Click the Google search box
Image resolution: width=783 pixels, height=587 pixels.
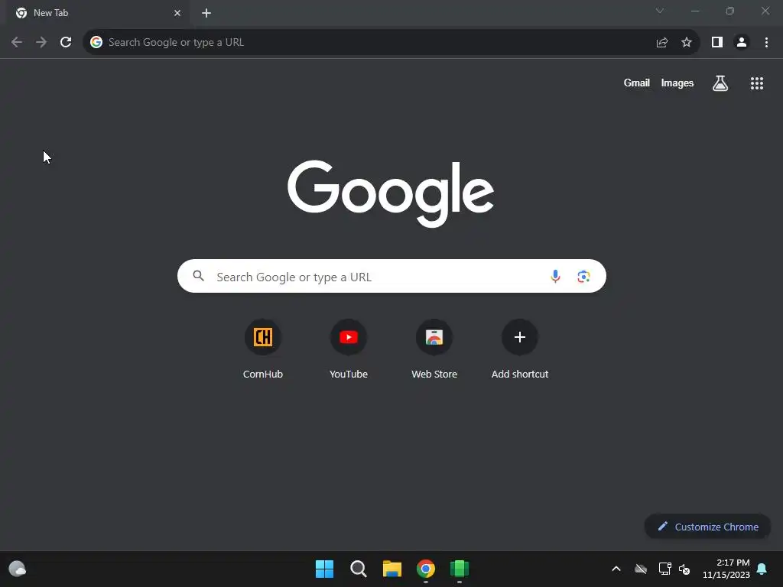point(392,276)
